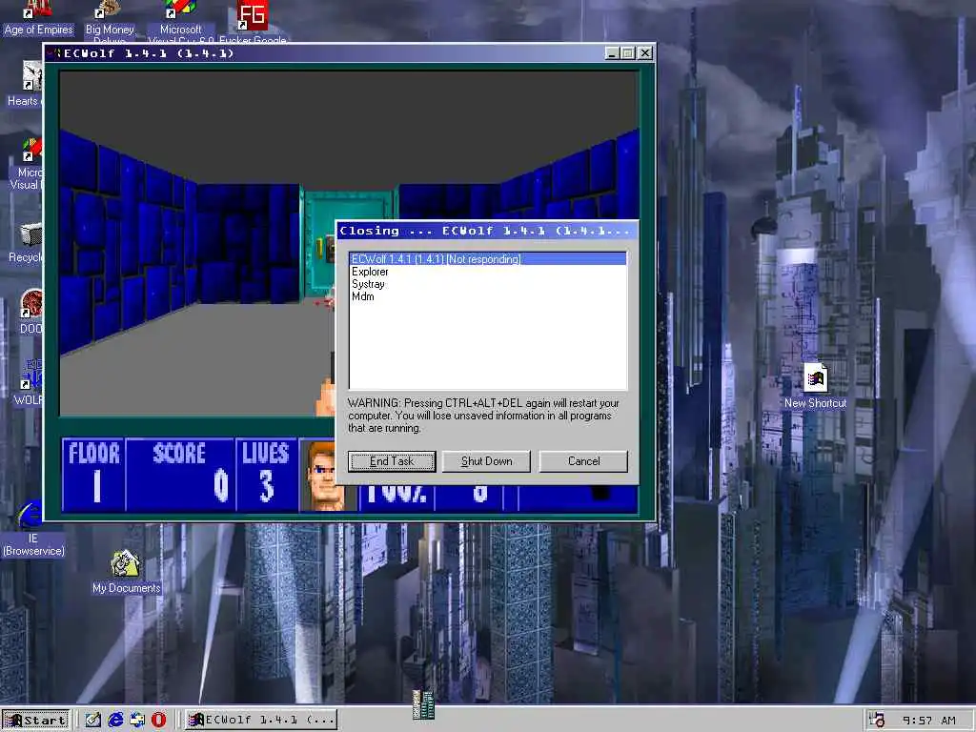Click the Shut Down button
The height and width of the screenshot is (732, 976).
click(x=486, y=461)
